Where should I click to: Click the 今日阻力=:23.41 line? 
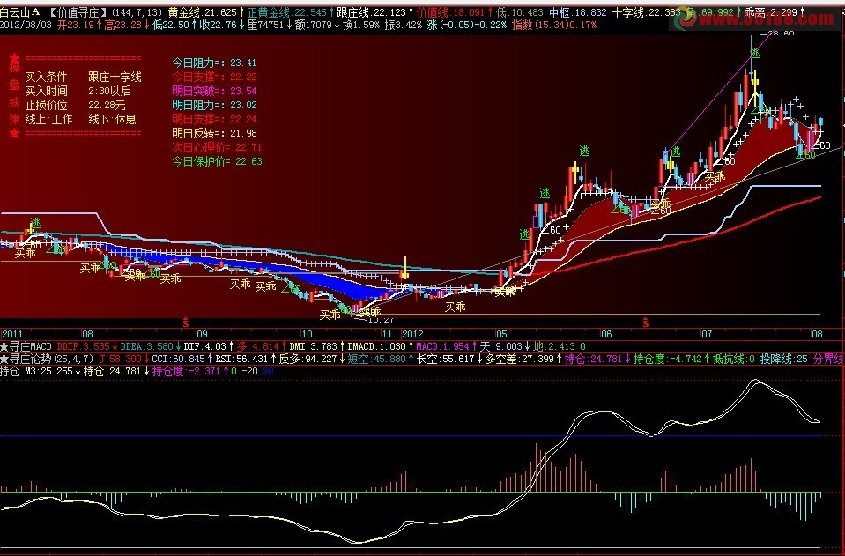pos(214,63)
